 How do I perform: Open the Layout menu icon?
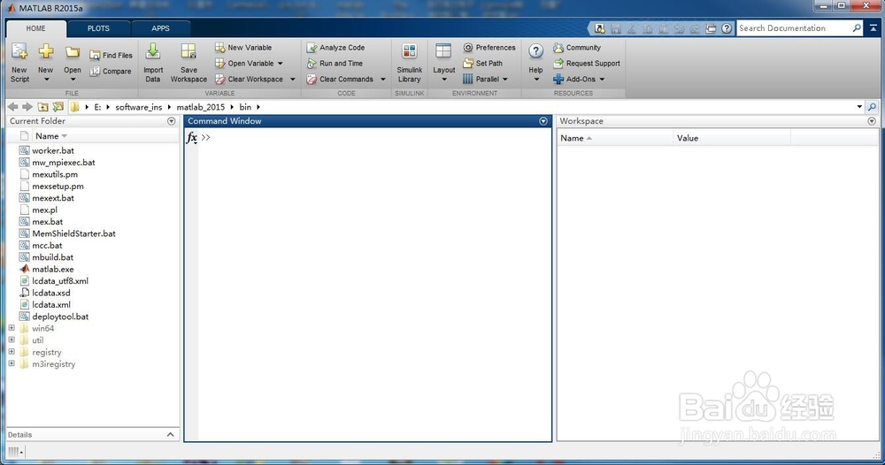[443, 51]
